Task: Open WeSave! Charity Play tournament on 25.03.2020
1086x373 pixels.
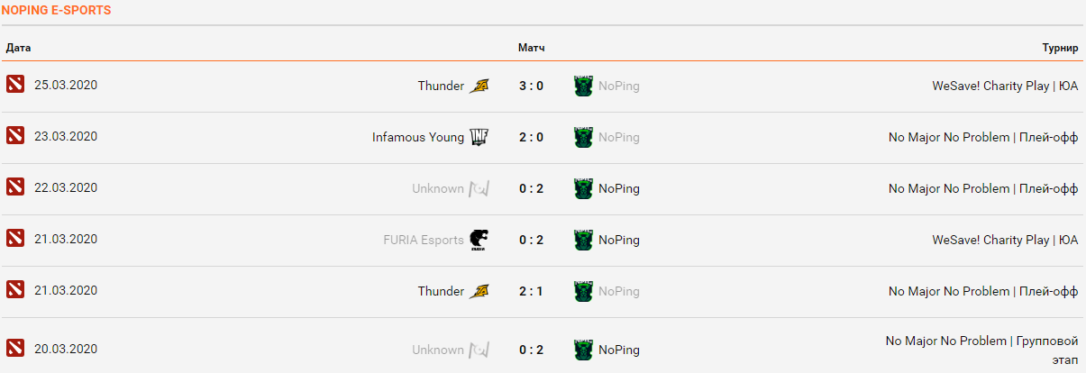Action: (x=1004, y=86)
